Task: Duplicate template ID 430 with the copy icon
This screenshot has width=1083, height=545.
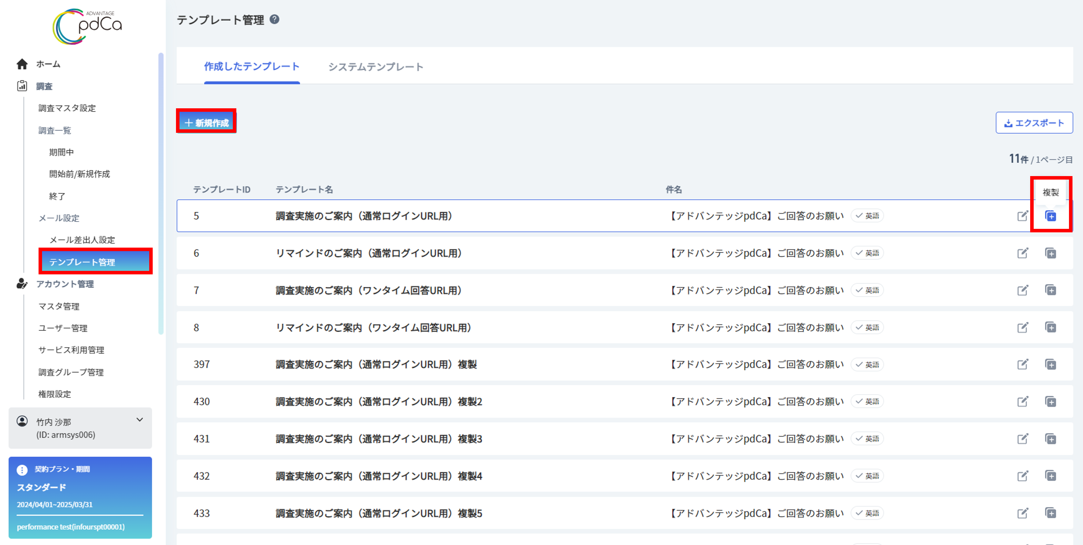Action: pos(1051,401)
